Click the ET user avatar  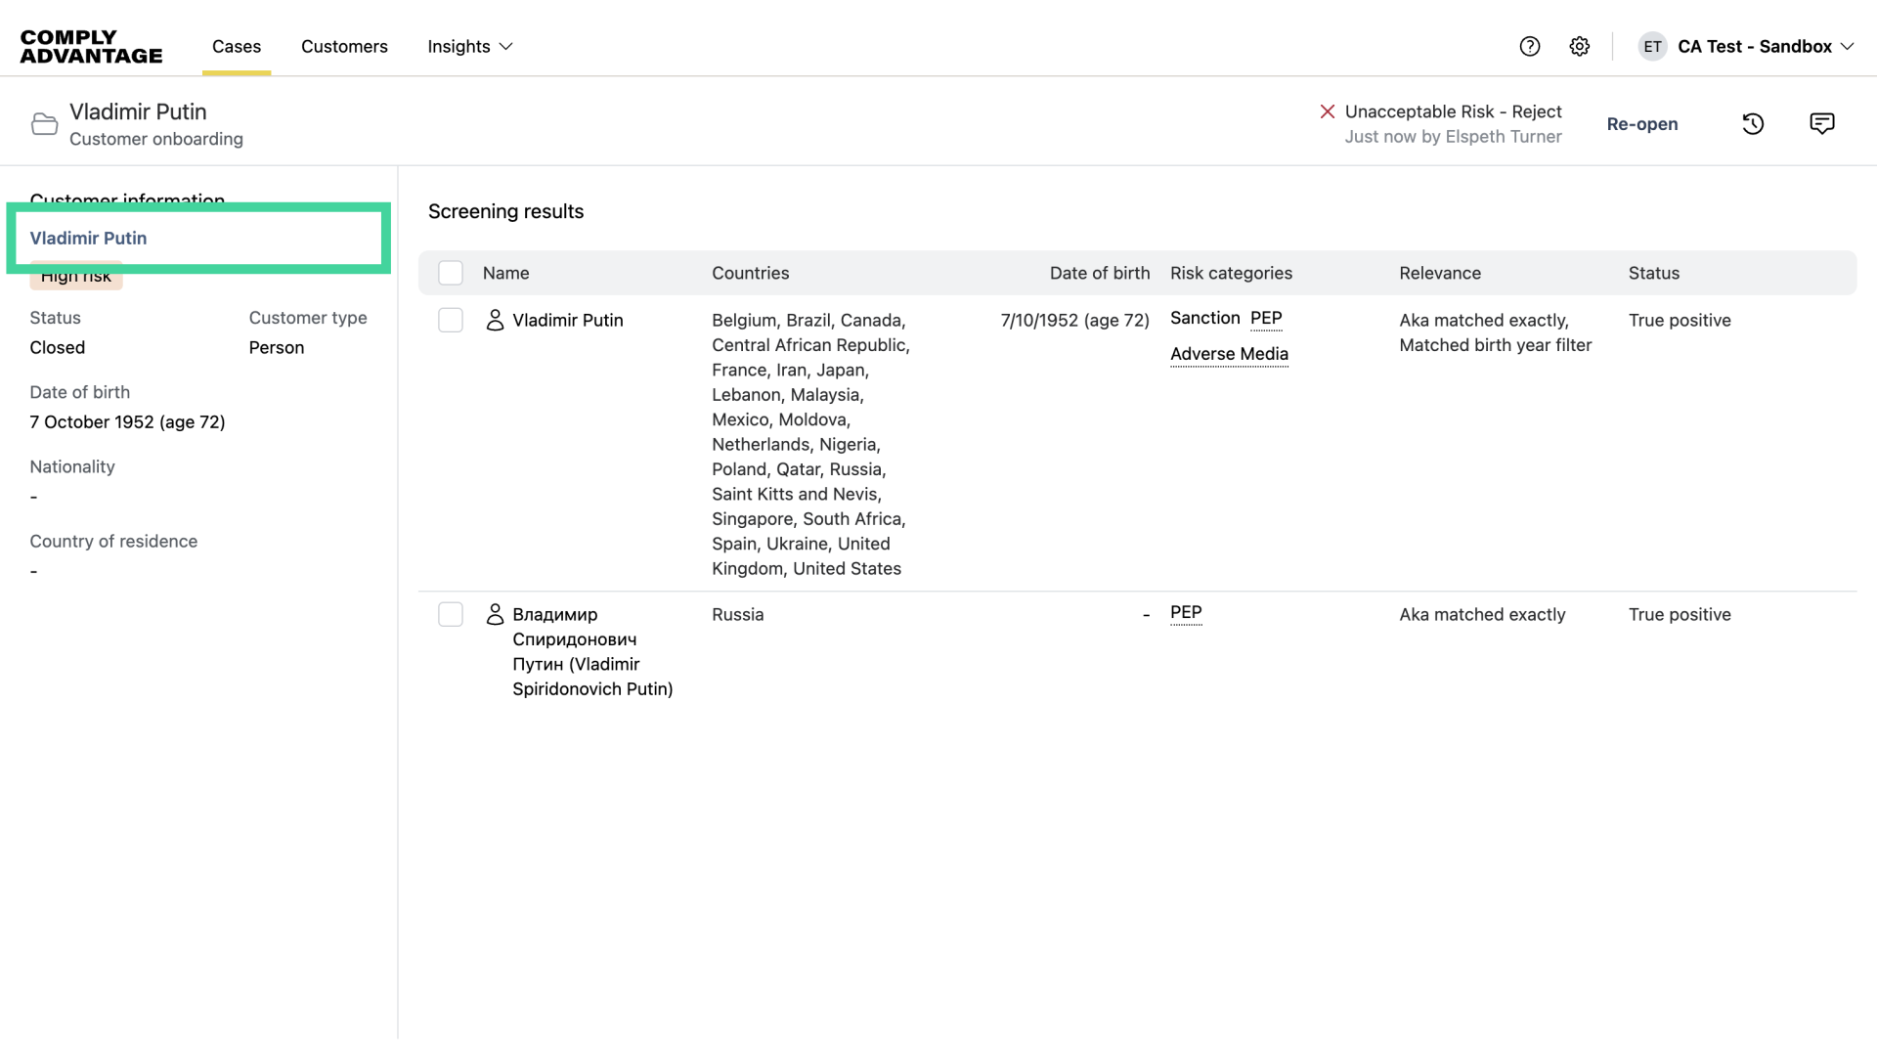1652,46
